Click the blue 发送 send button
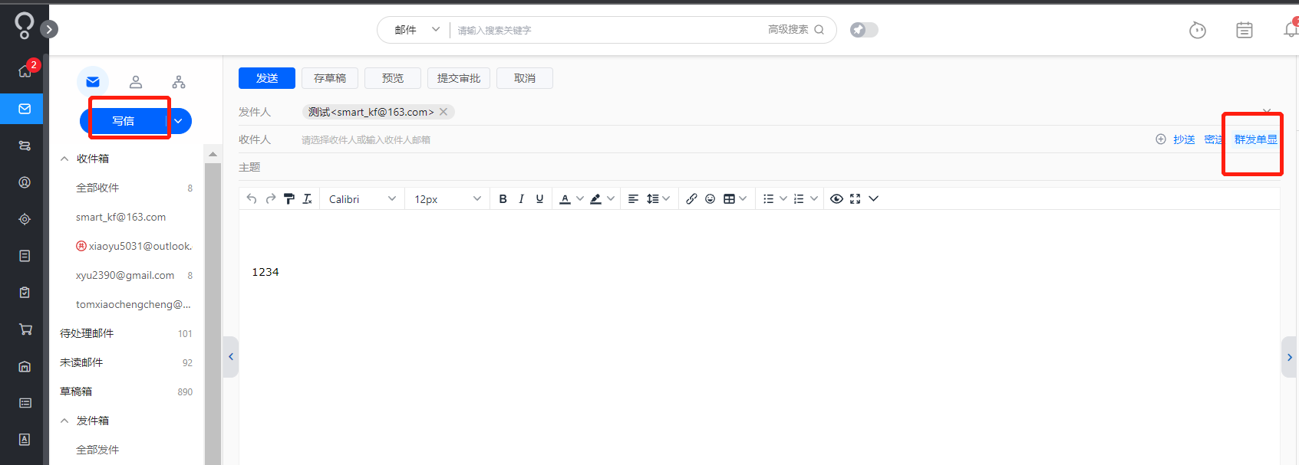 (x=267, y=78)
